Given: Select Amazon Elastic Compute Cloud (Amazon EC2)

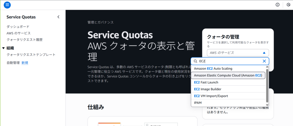Looking at the screenshot, I should tap(228, 75).
